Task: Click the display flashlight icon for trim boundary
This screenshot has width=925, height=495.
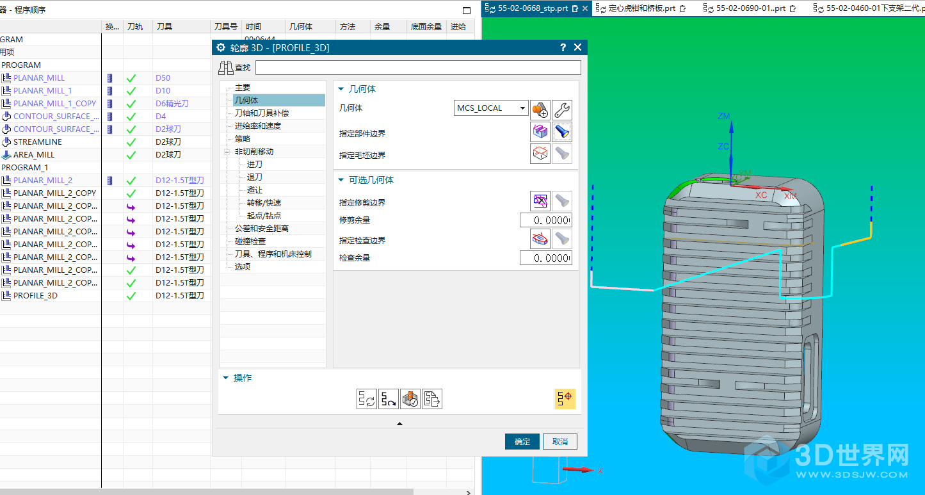Action: point(562,201)
